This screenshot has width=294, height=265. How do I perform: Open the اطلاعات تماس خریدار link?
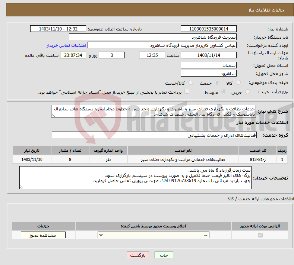pyautogui.click(x=66, y=45)
